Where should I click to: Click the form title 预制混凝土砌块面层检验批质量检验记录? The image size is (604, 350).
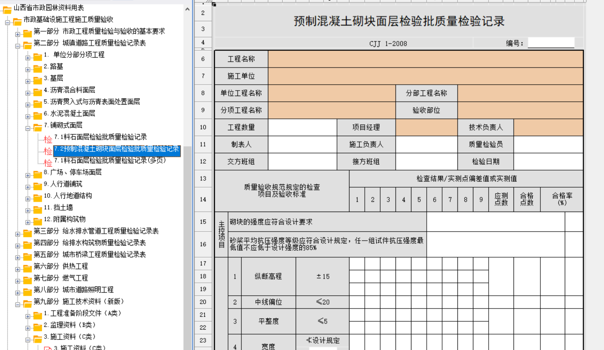pyautogui.click(x=399, y=21)
